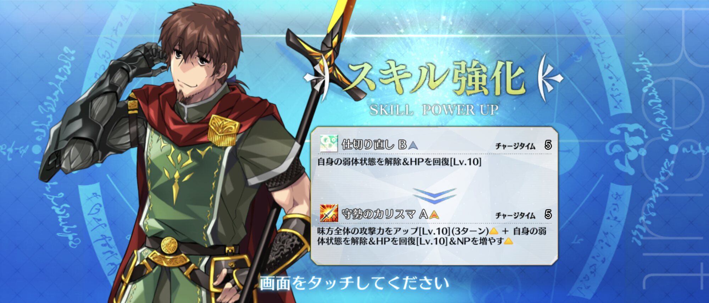Tap the 画面をタッチしてください prompt
This screenshot has width=709, height=303.
[x=354, y=283]
